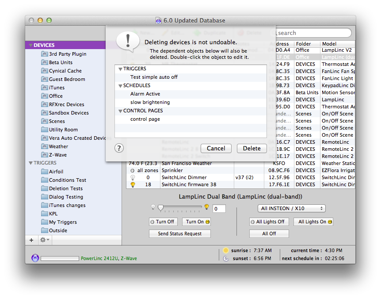Image resolution: width=381 pixels, height=299 pixels.
Task: Collapse SCHEDULES group in delete dialog
Action: pos(120,86)
